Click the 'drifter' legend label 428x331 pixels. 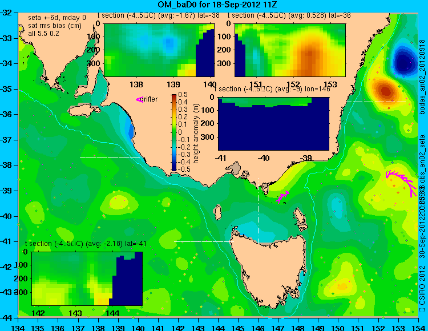(x=150, y=99)
